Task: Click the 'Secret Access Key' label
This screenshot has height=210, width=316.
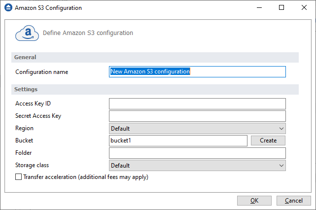Action: point(38,116)
